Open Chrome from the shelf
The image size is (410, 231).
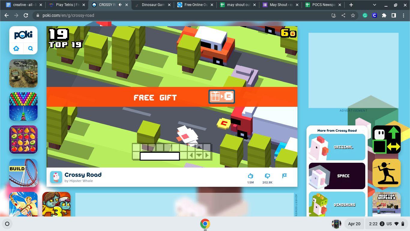[205, 224]
